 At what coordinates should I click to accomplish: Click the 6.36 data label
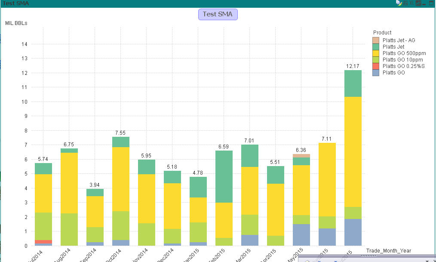click(x=301, y=150)
